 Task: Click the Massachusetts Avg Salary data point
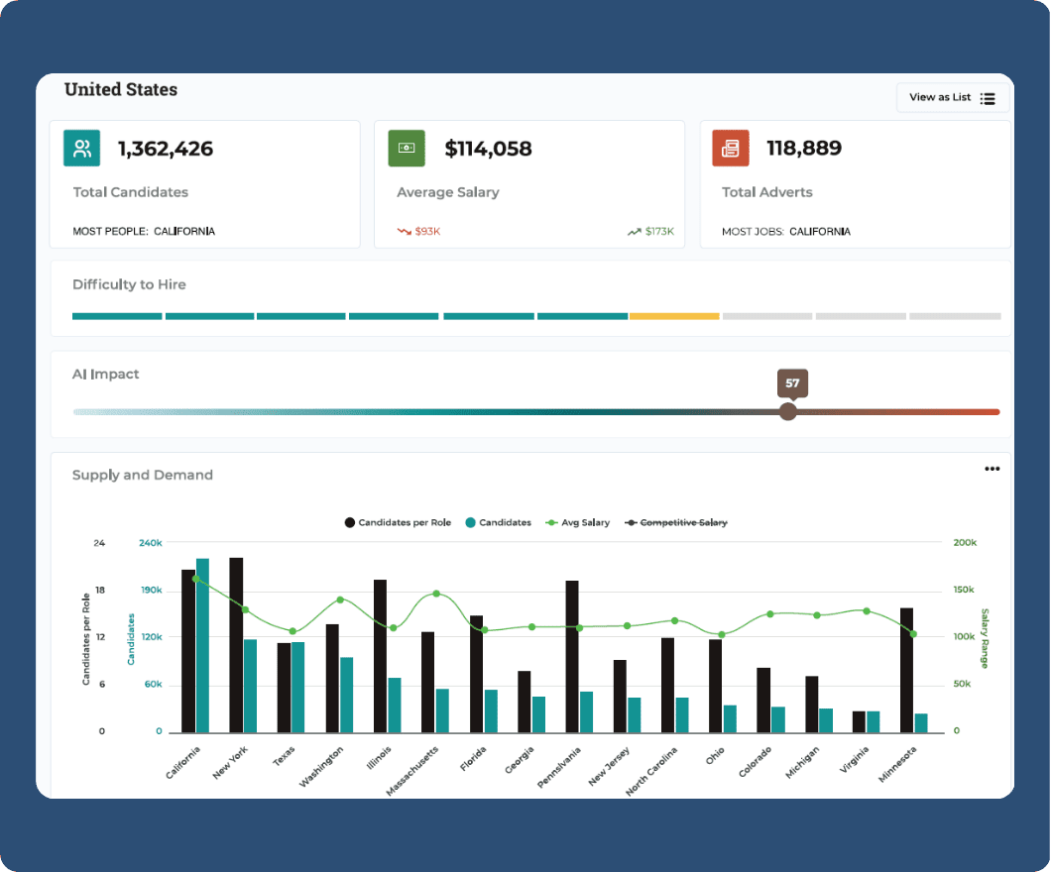[436, 594]
